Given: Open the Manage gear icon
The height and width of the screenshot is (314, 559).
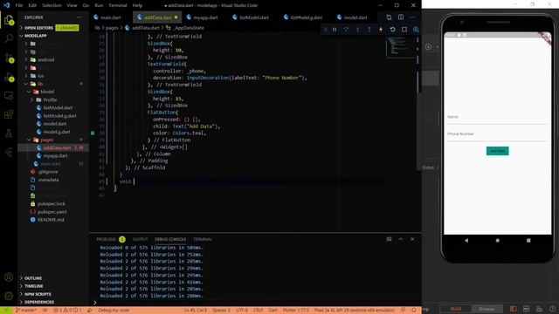Looking at the screenshot, I should 9,296.
